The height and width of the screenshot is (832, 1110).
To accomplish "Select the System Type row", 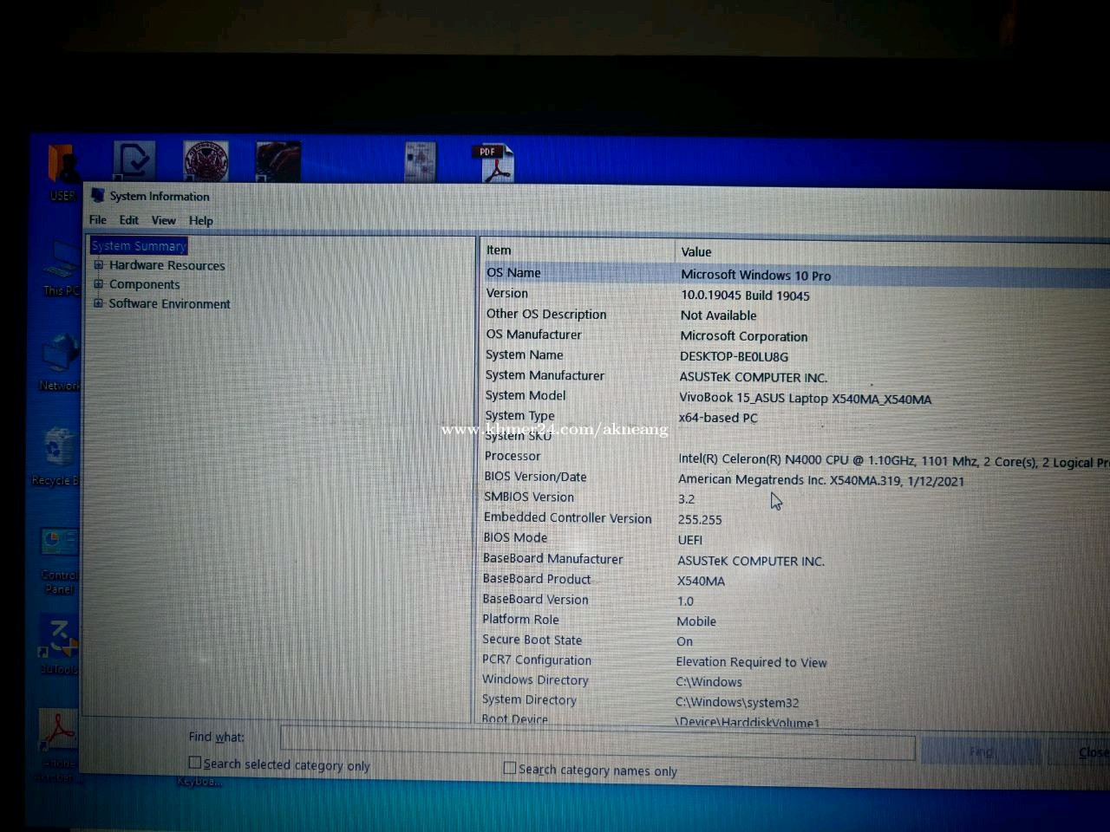I will (796, 417).
